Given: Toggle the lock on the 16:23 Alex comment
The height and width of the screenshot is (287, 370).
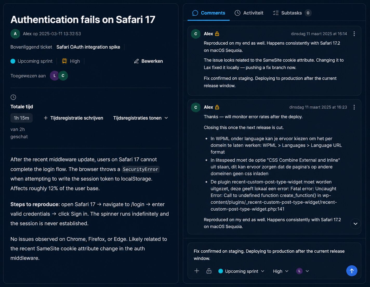Looking at the screenshot, I should click(217, 107).
